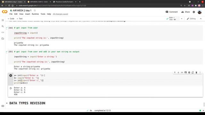The height and width of the screenshot is (115, 205).
Task: Click RAM and Disk usage indicator
Action: (x=173, y=19)
